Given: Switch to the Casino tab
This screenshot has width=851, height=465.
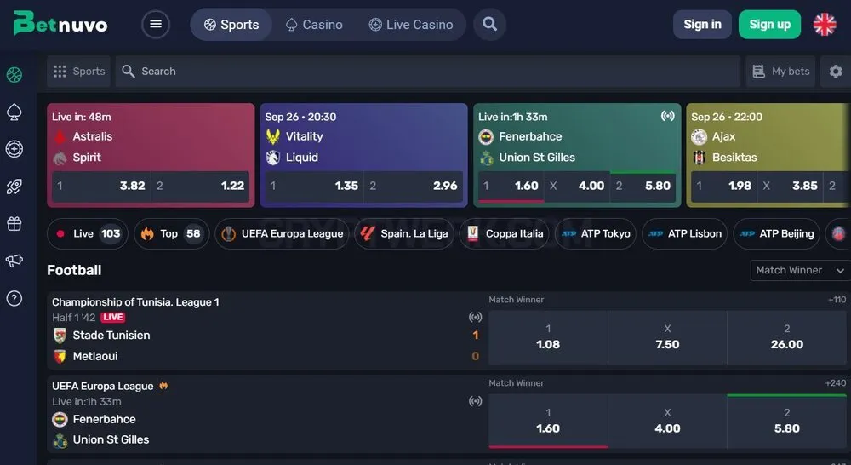Looking at the screenshot, I should tap(314, 25).
